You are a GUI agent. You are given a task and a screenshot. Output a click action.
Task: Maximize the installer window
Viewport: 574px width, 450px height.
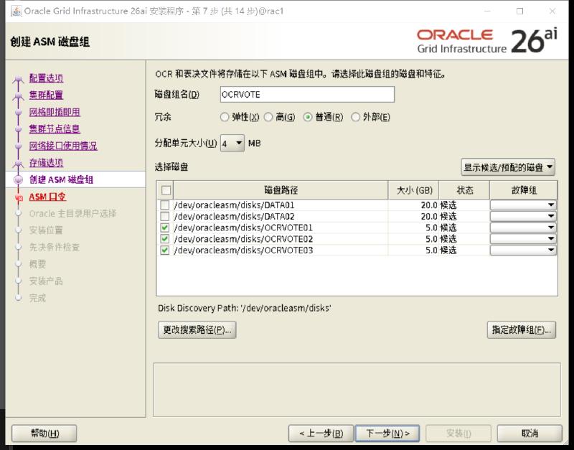(x=519, y=11)
